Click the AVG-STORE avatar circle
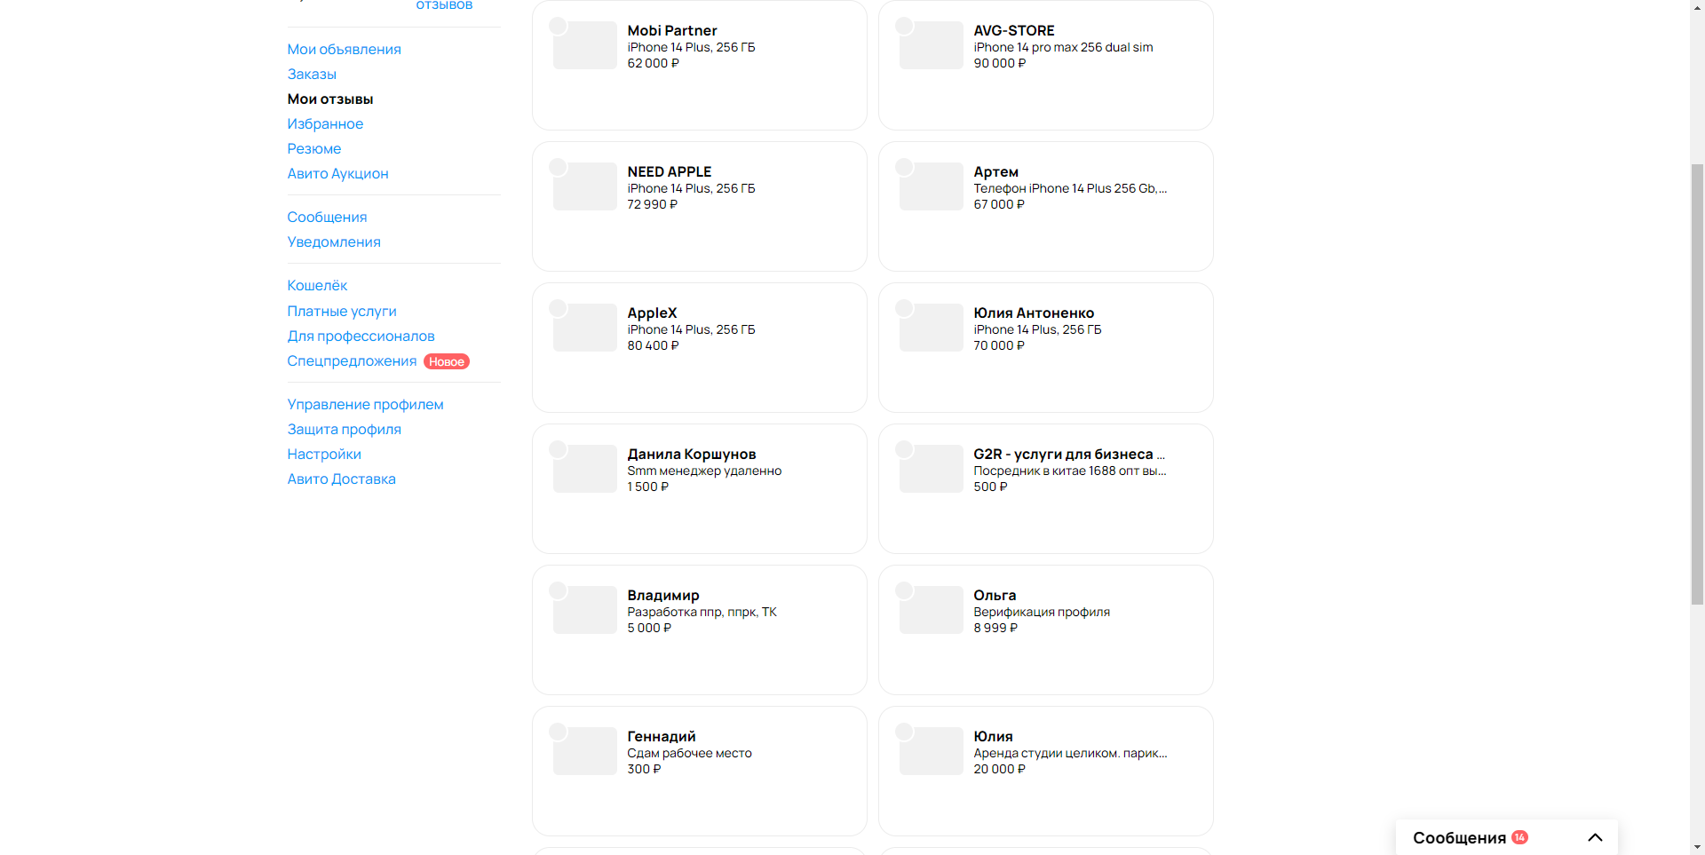 pos(904,26)
